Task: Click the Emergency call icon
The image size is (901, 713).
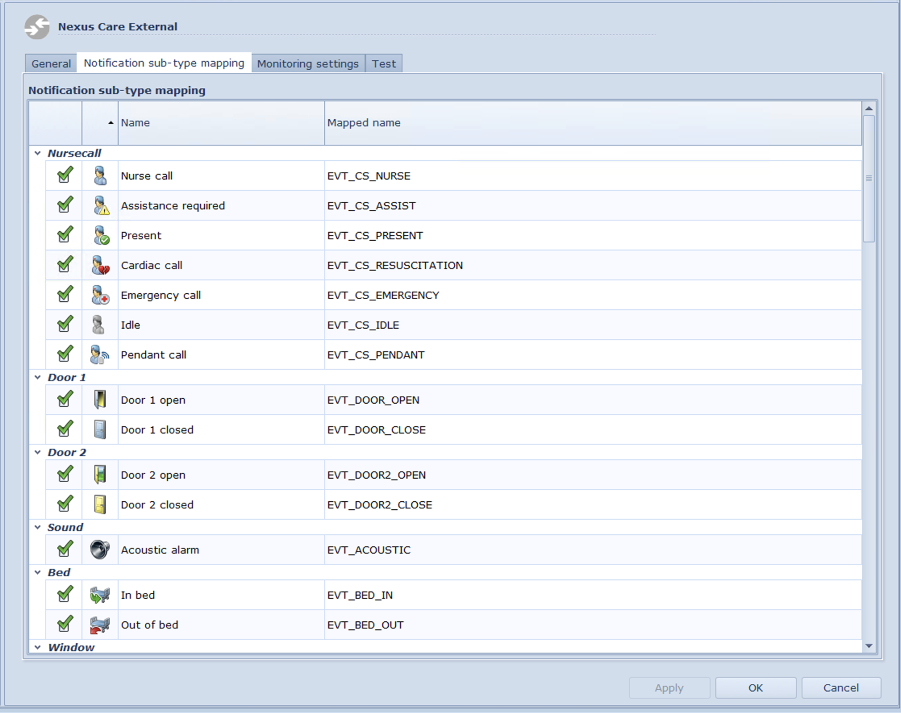Action: (100, 295)
